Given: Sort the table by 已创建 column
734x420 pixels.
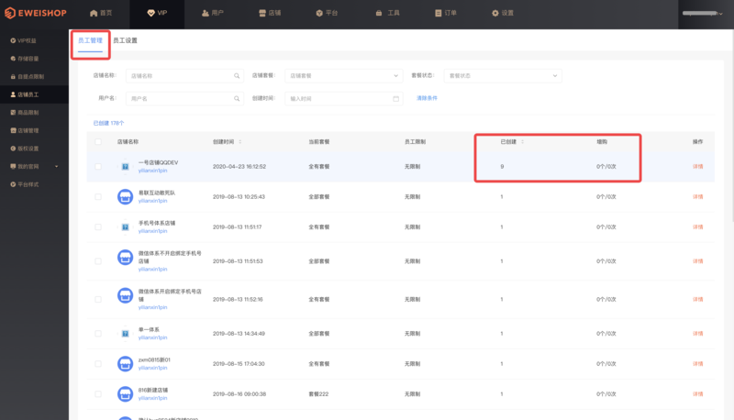Looking at the screenshot, I should (523, 142).
